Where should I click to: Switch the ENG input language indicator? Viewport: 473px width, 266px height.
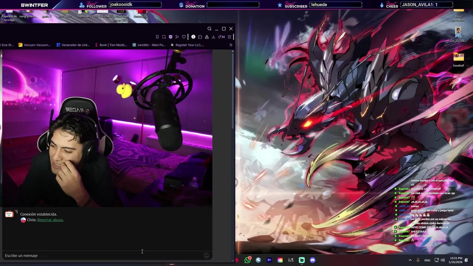(427, 260)
